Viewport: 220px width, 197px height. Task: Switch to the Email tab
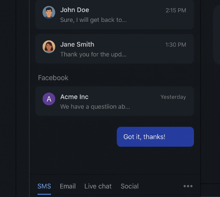pos(68,186)
